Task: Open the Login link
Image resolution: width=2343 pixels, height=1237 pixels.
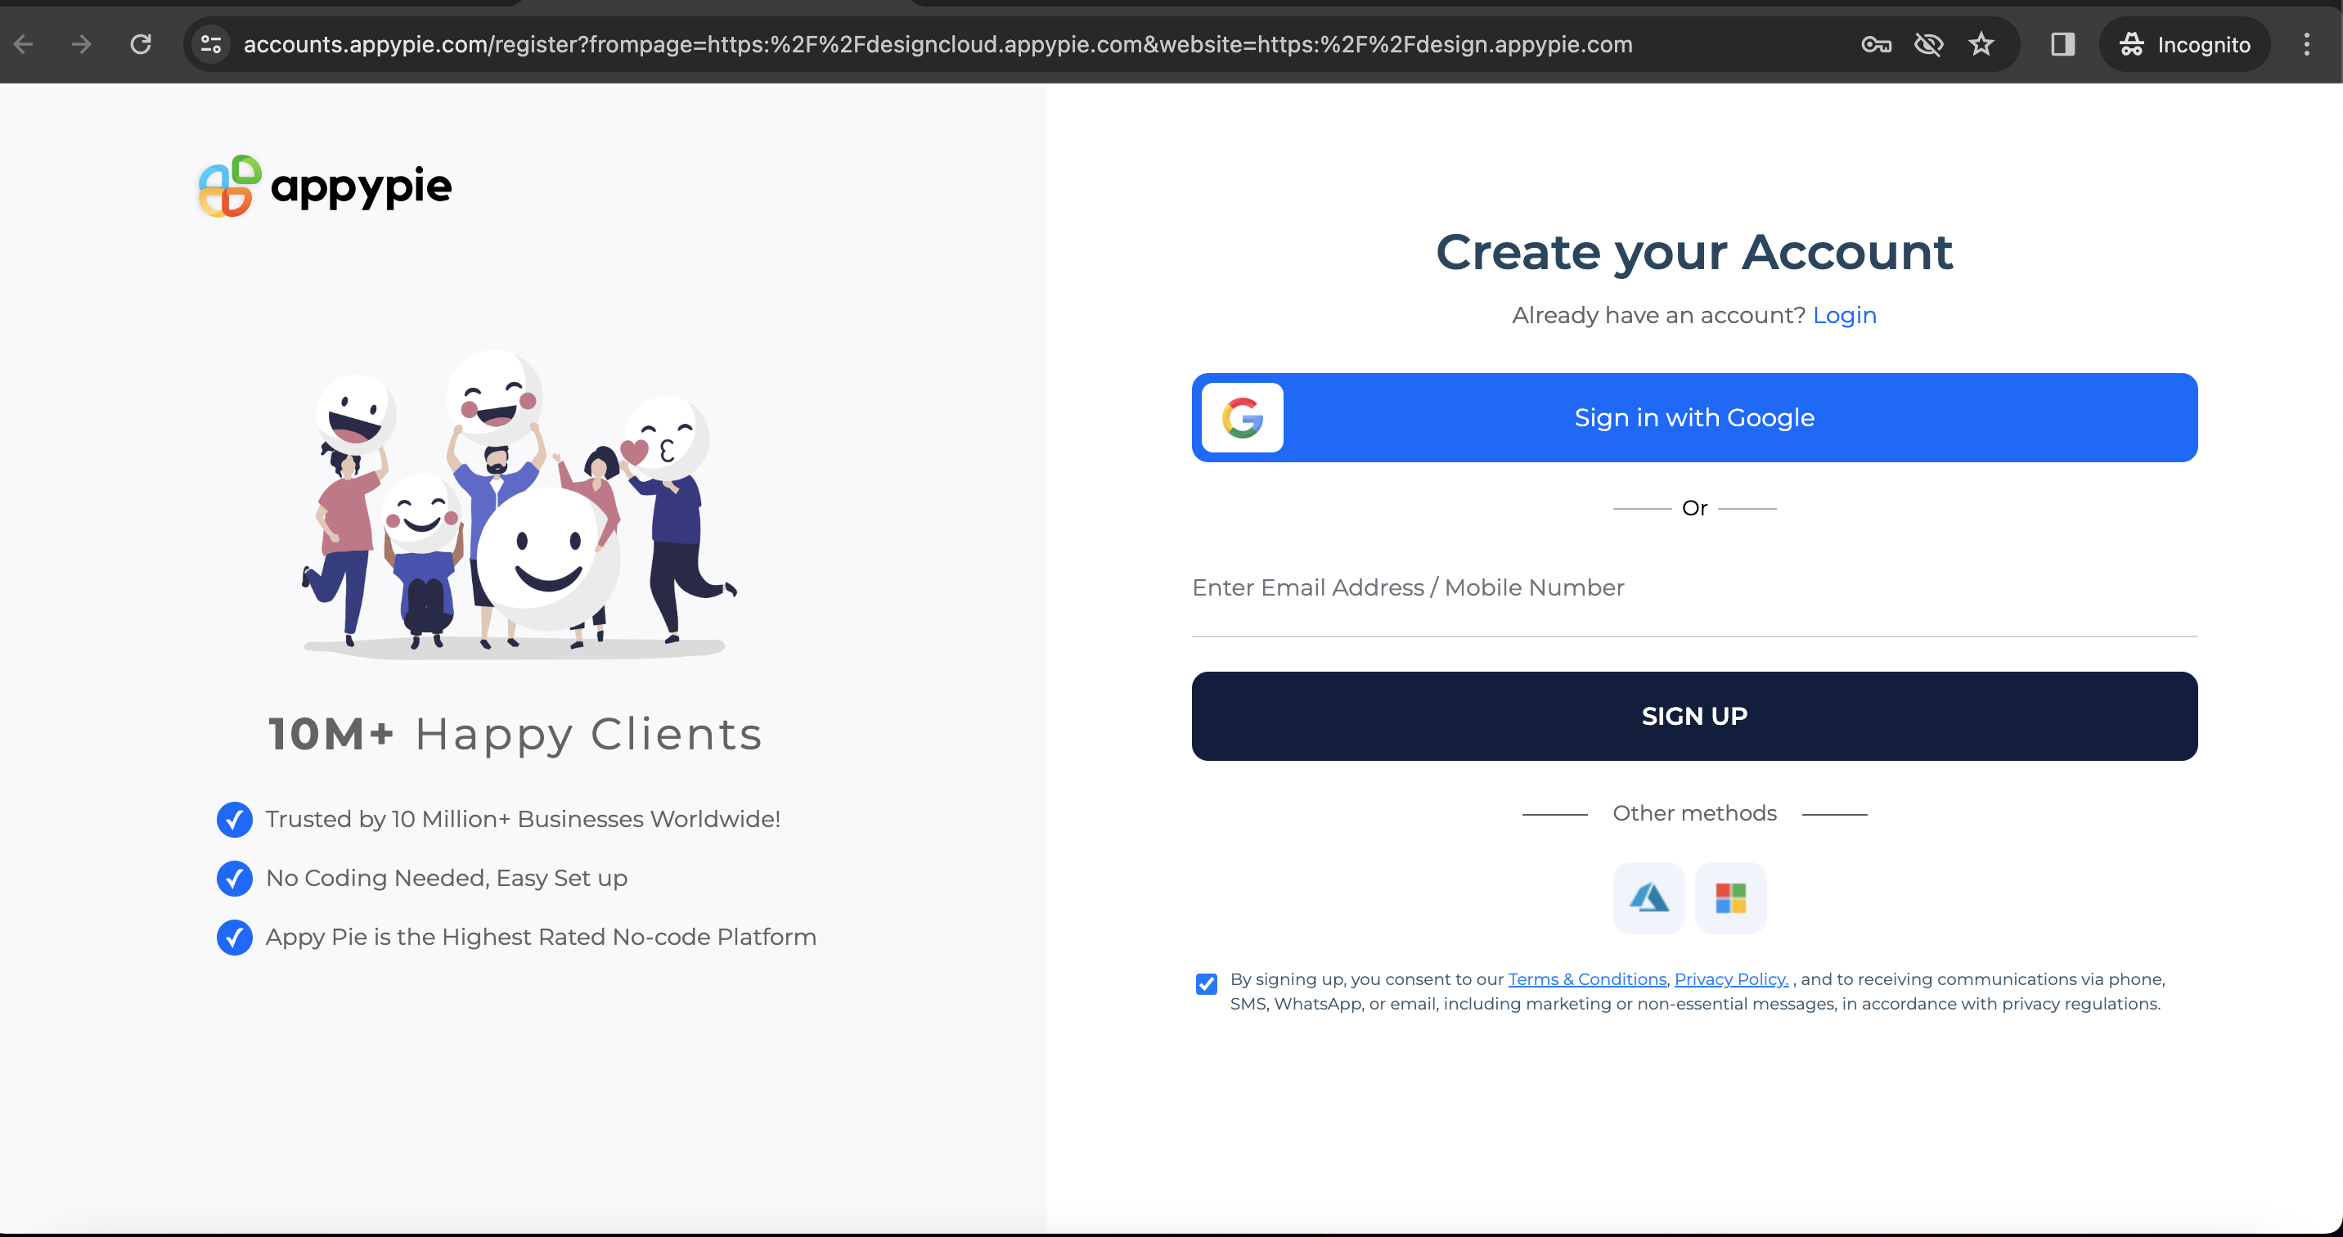Action: coord(1845,315)
